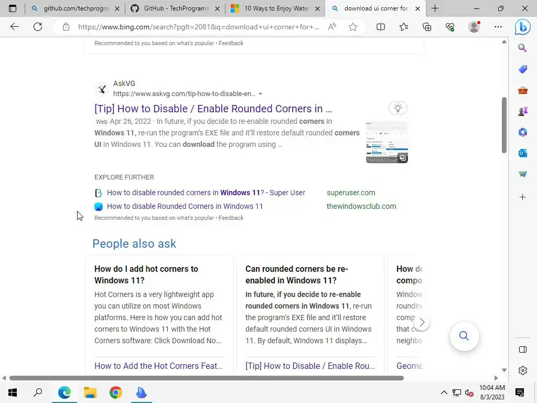Image resolution: width=537 pixels, height=403 pixels.
Task: Toggle sidebar visibility icon
Action: click(523, 349)
